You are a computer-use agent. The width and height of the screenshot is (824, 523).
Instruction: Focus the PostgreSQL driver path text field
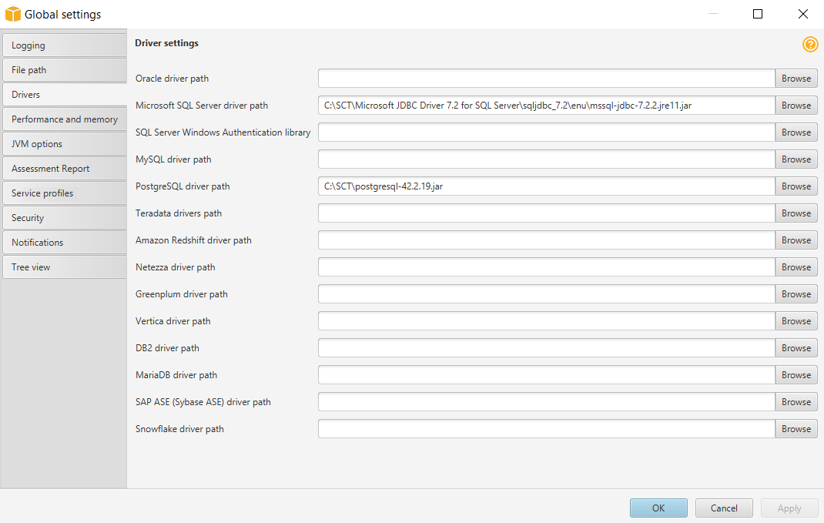point(546,186)
